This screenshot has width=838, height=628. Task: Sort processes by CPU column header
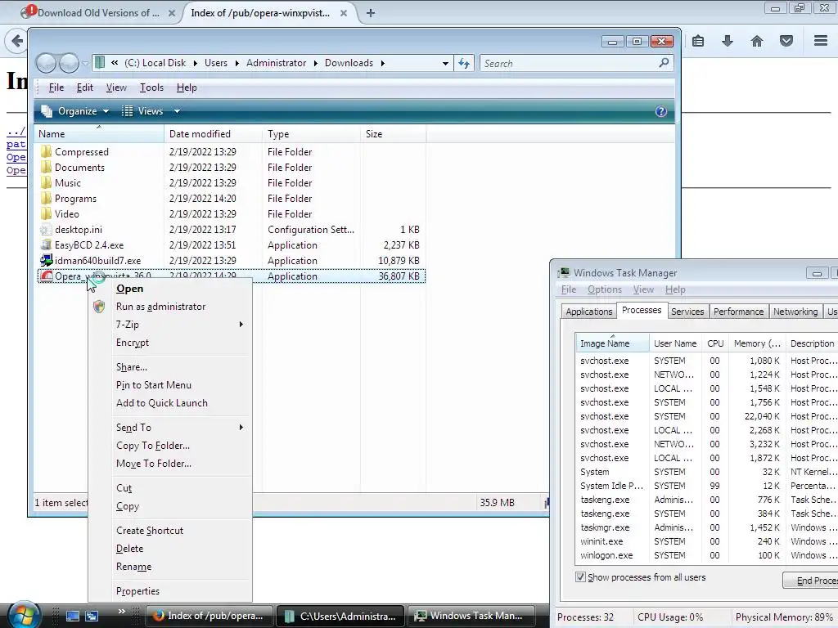tap(715, 343)
